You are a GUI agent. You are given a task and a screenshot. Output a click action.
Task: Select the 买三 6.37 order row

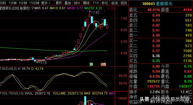point(160,51)
